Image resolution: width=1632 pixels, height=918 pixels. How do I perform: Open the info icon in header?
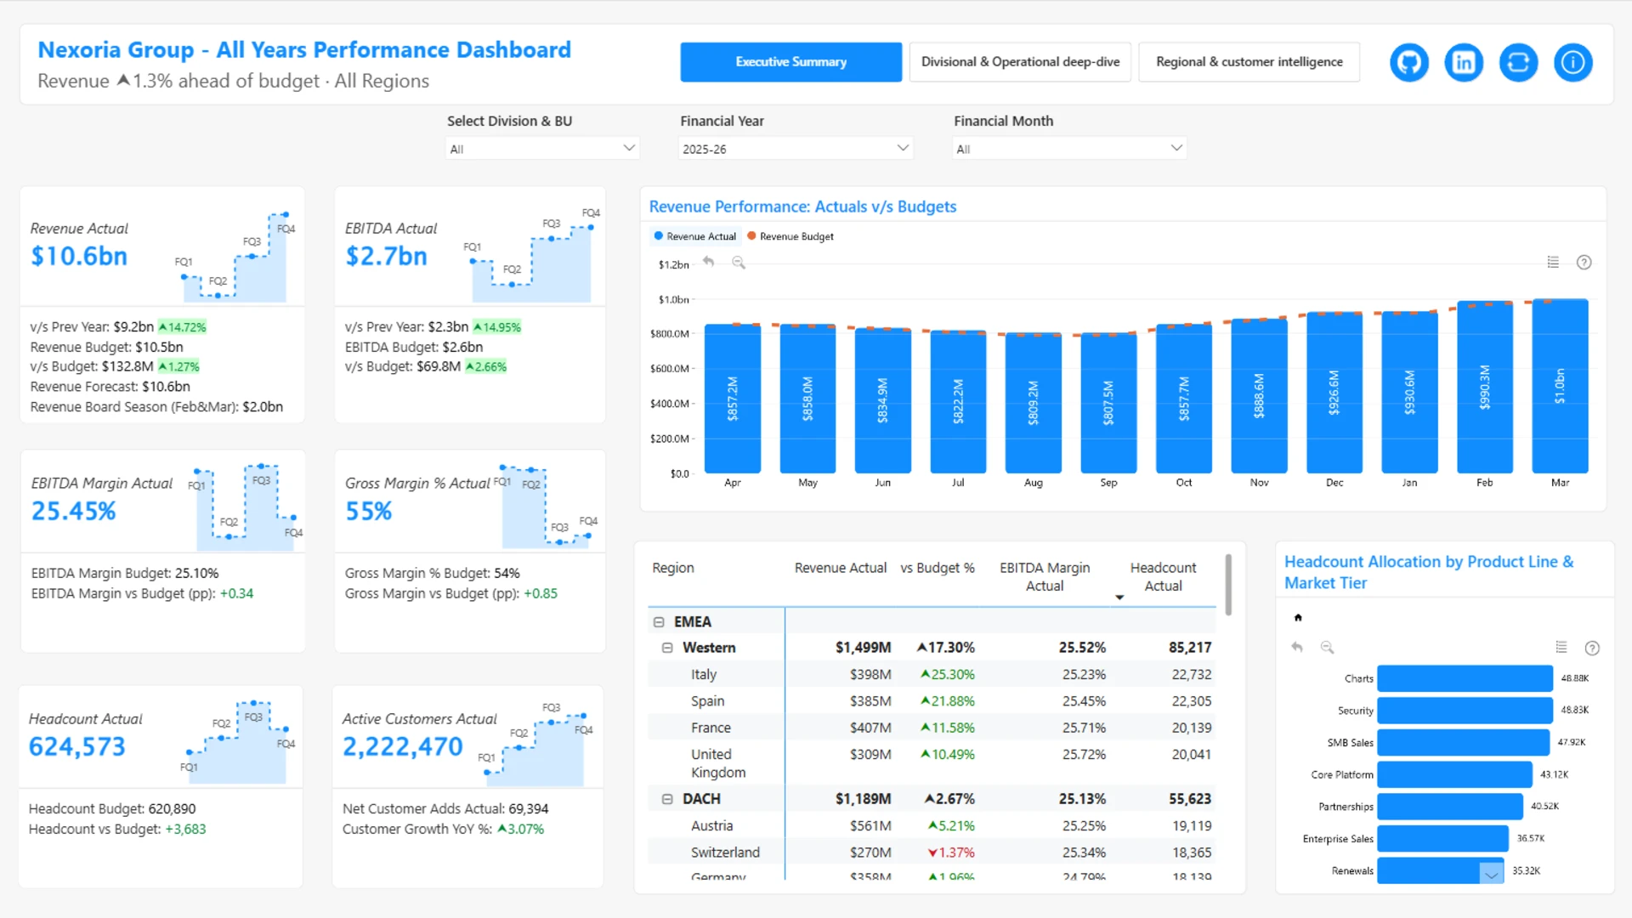click(x=1572, y=62)
